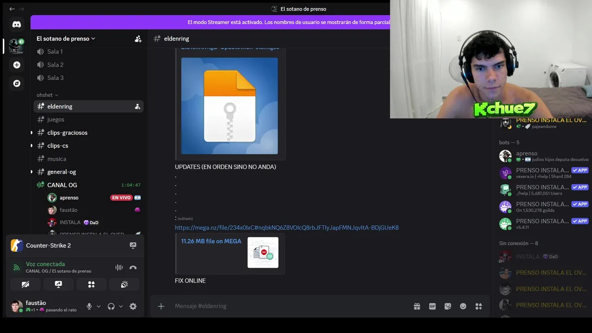Start an activity button in voice panel
This screenshot has width=592, height=333.
[91, 284]
